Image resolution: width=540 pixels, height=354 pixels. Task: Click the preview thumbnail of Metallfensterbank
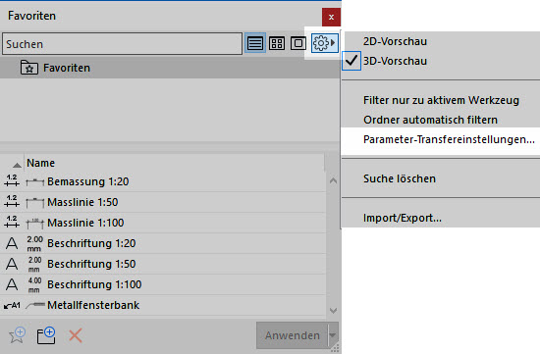click(35, 305)
